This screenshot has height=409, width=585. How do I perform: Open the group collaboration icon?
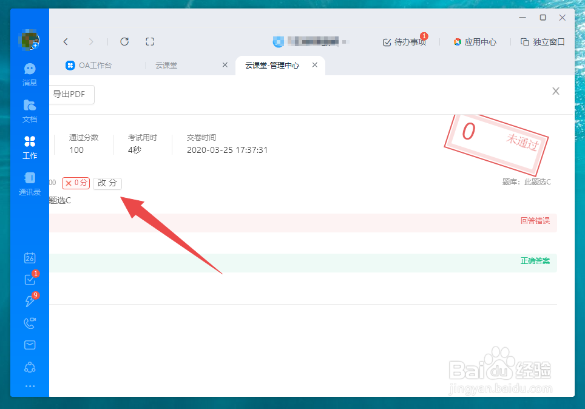[29, 367]
